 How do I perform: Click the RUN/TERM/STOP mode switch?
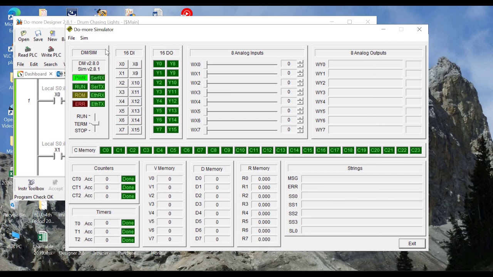pos(95,123)
